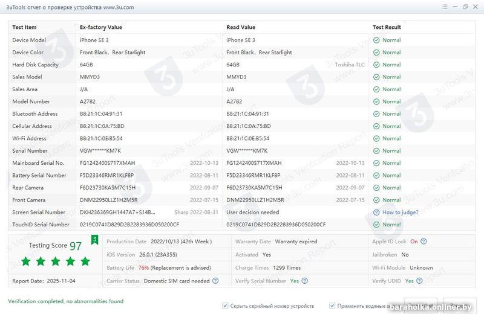This screenshot has height=320, width=484.
Task: Click the question icon before How to judge
Action: pyautogui.click(x=376, y=212)
